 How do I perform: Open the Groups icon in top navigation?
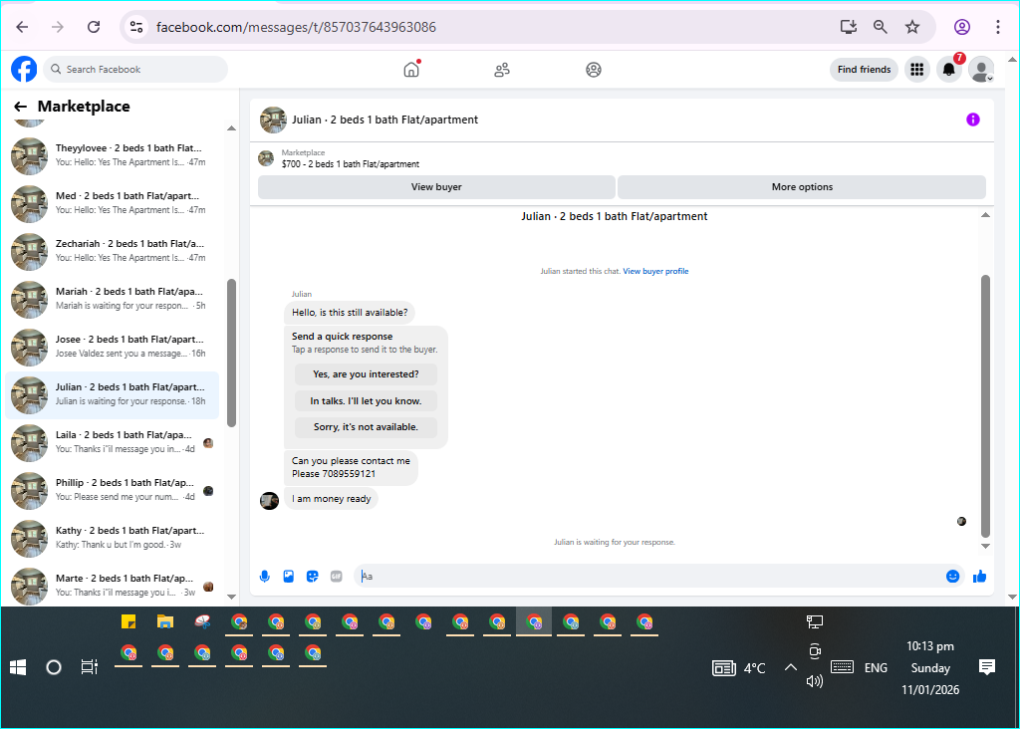[594, 70]
